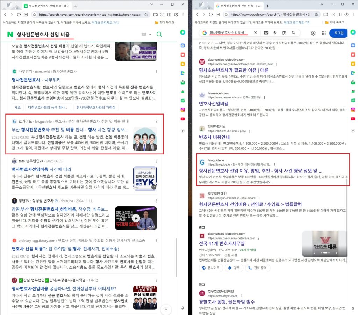358x315 pixels.
Task: Open Google settings gear
Action: click(313, 33)
